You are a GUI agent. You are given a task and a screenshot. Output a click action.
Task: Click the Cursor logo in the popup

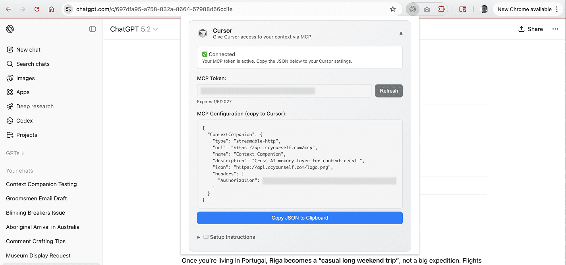(203, 33)
